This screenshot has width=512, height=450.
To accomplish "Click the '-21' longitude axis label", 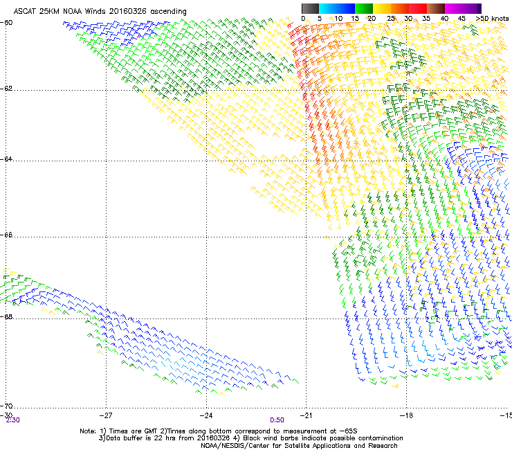I will 306,415.
